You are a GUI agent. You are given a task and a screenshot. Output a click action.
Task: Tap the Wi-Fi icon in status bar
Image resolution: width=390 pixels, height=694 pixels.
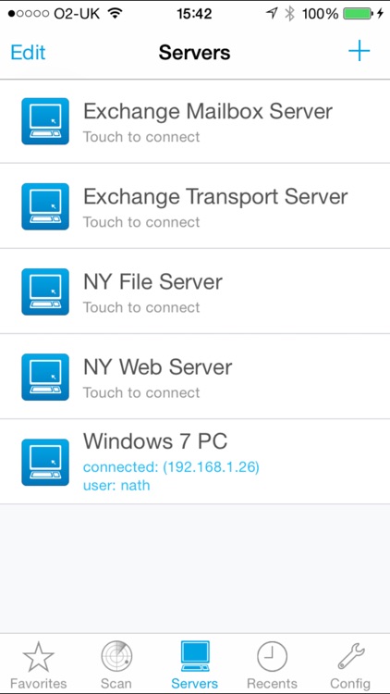pyautogui.click(x=116, y=14)
